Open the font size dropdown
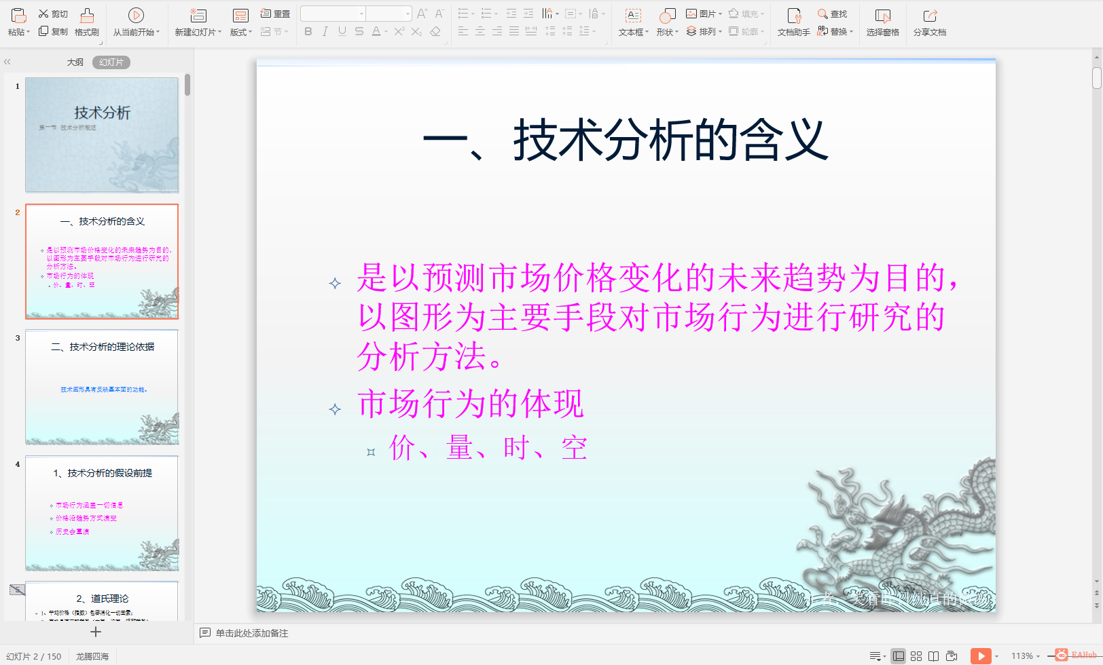 [x=408, y=13]
